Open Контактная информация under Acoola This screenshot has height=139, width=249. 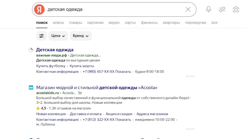point(57,120)
